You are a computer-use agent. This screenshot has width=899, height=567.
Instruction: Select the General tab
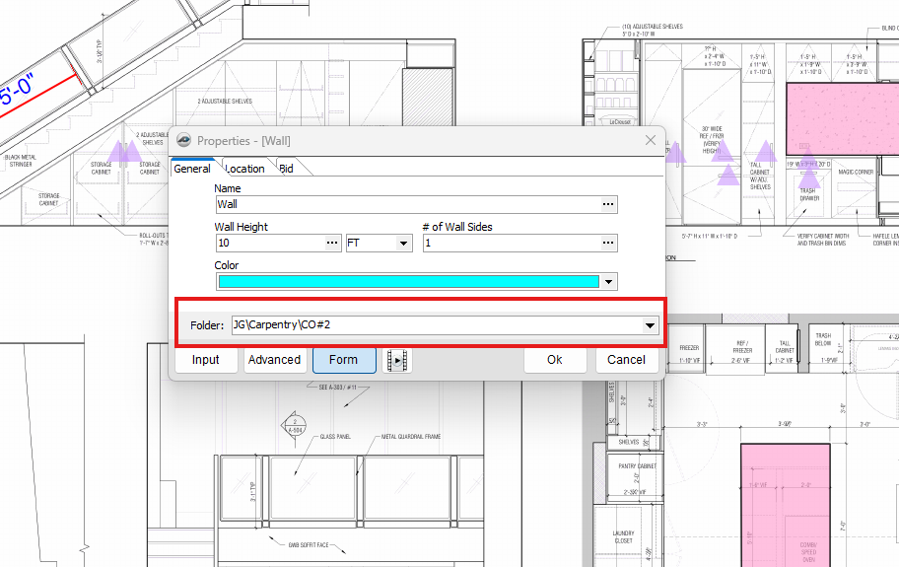(192, 169)
